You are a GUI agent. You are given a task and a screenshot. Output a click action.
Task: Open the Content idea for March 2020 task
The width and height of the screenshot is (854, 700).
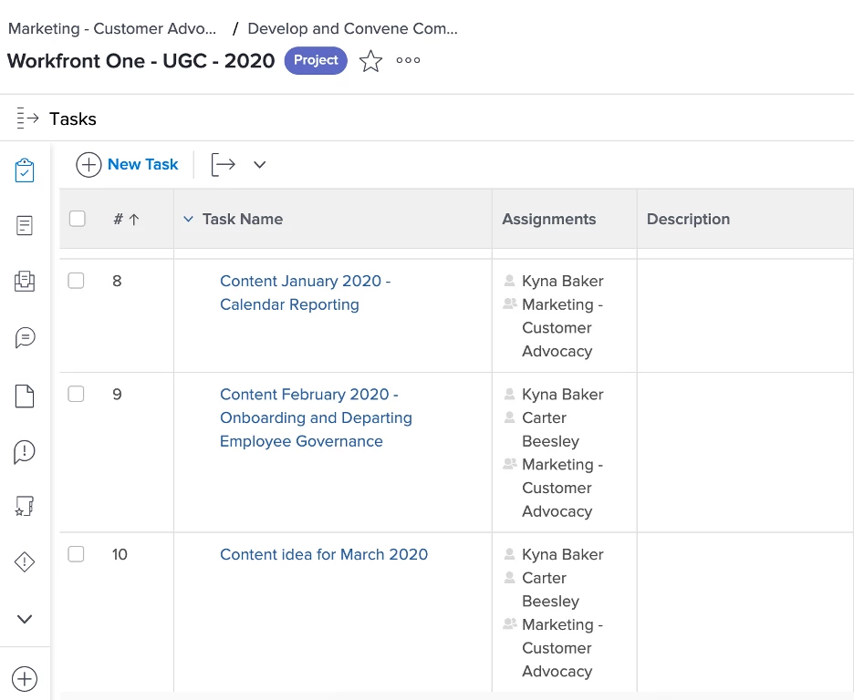coord(324,554)
